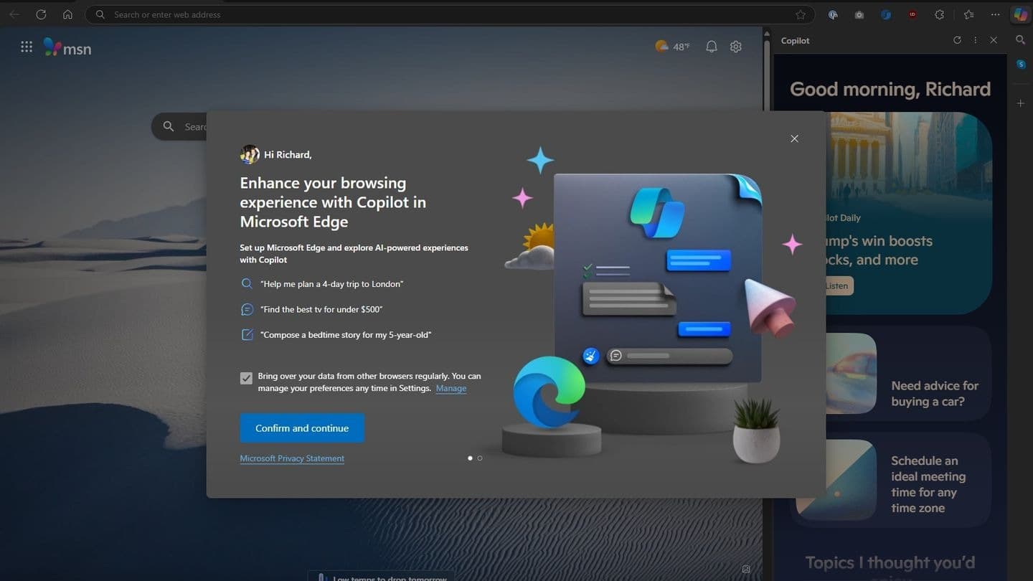Click the address bar search field

click(x=450, y=14)
